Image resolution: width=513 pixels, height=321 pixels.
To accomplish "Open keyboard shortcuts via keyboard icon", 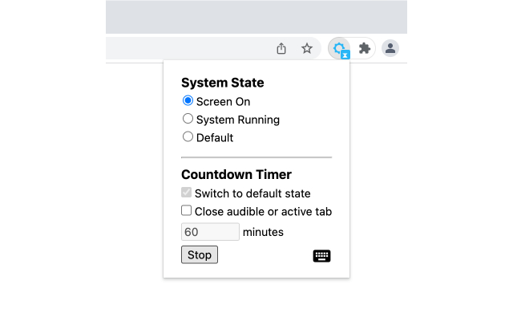I will (321, 255).
